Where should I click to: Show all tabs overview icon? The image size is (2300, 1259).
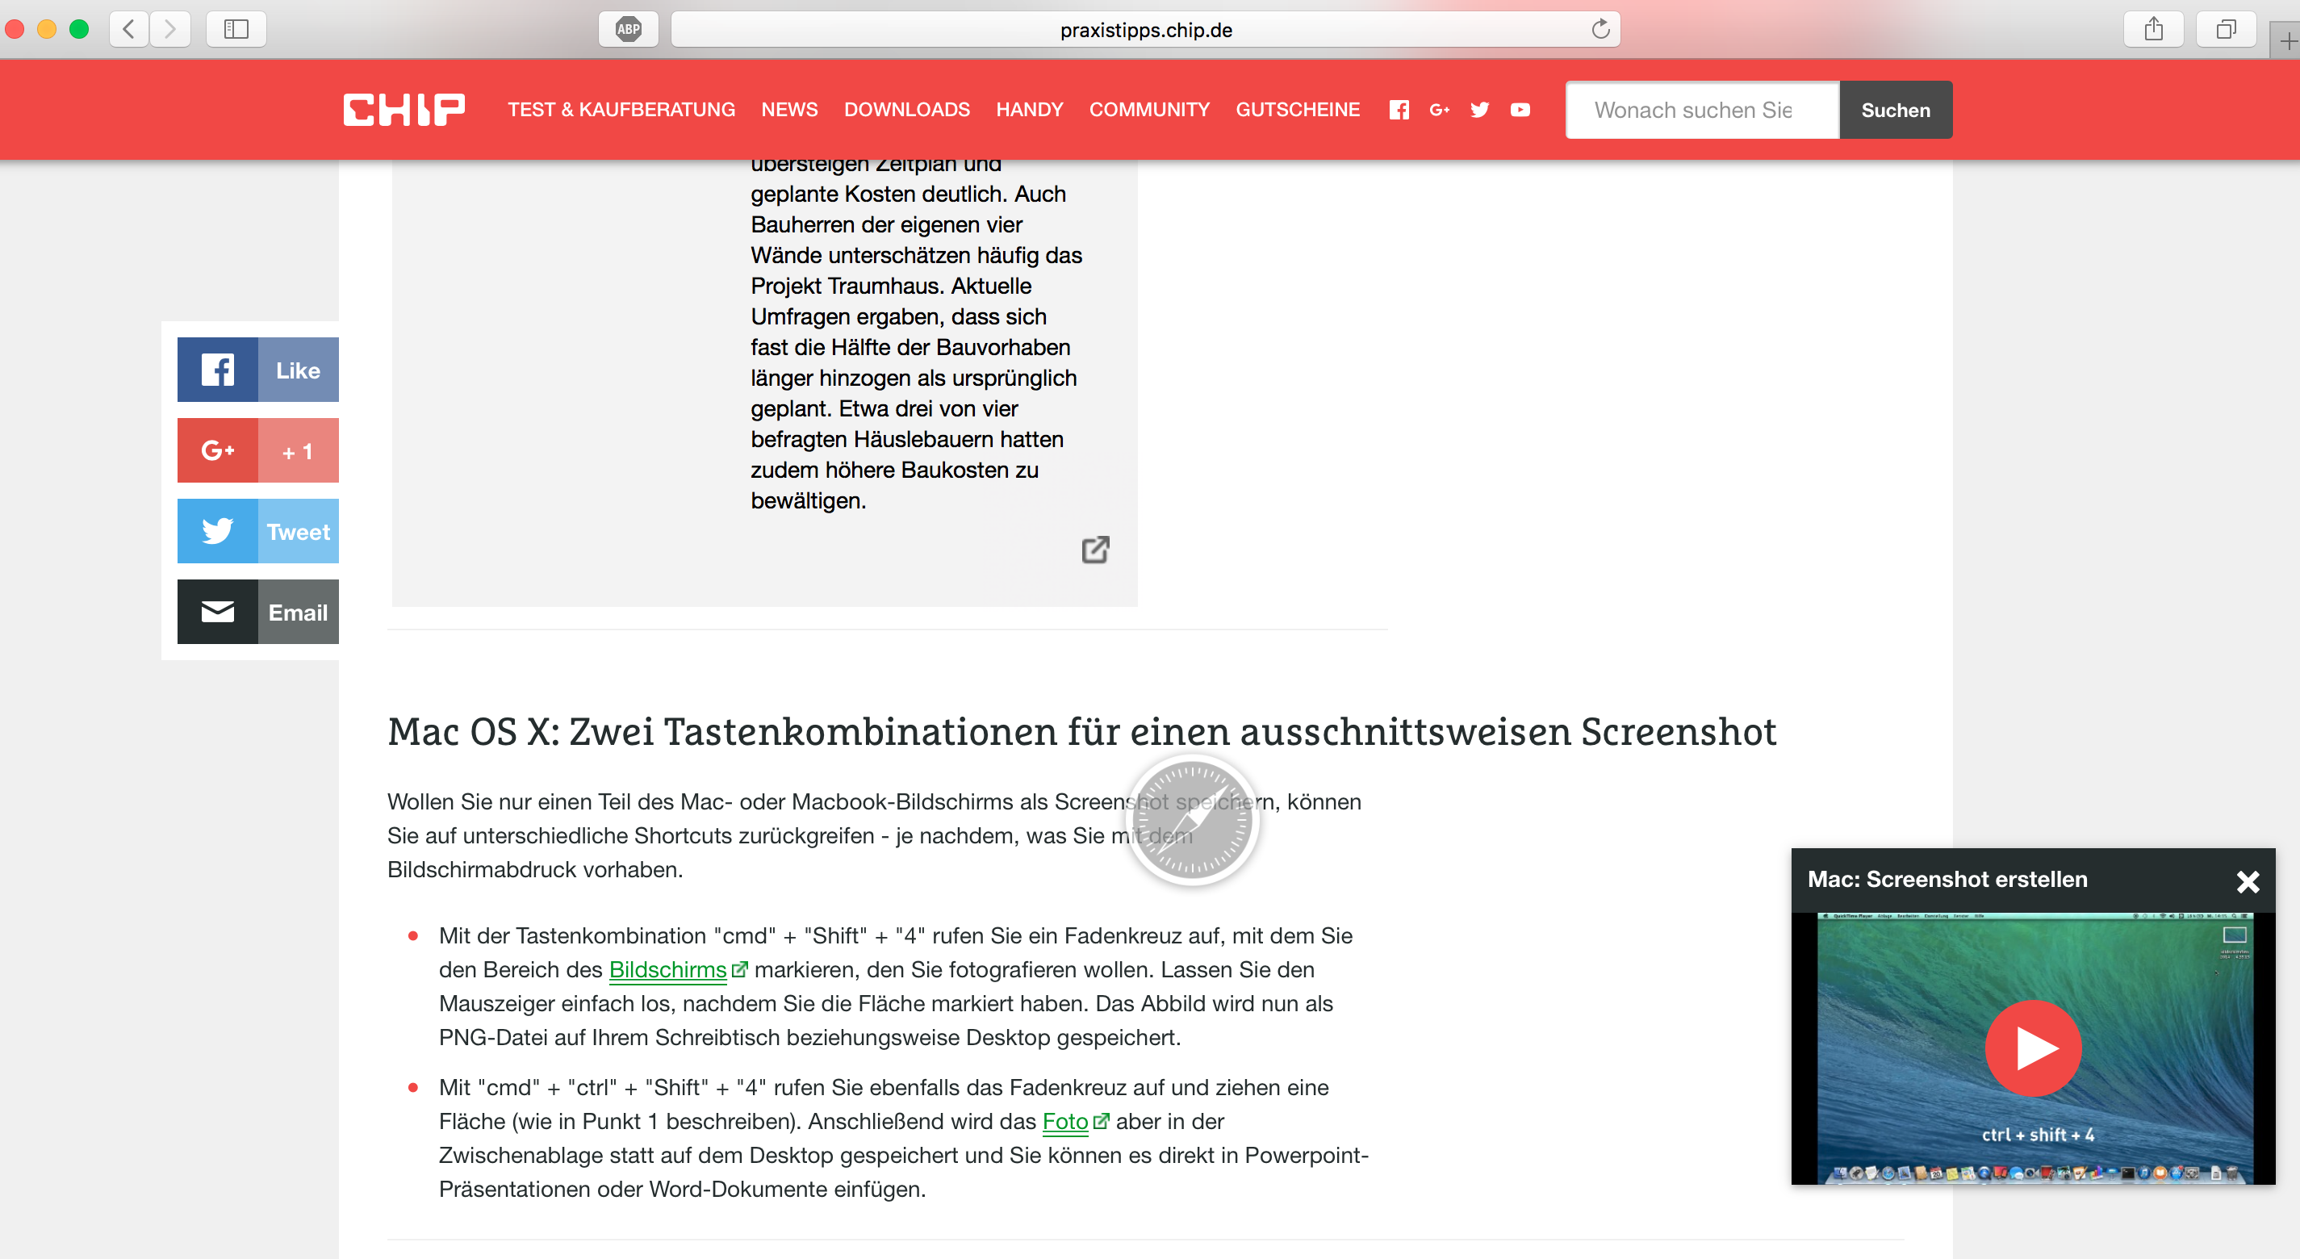[x=2226, y=30]
